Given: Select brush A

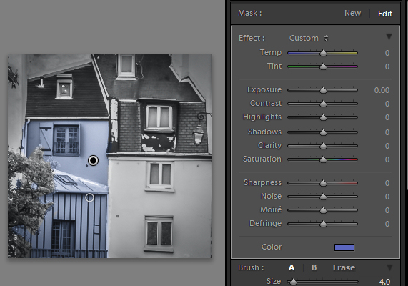Looking at the screenshot, I should [292, 267].
